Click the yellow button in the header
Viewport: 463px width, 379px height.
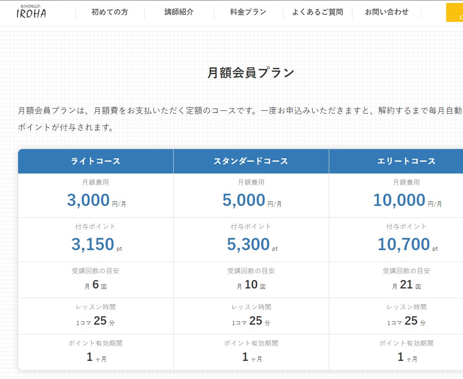click(455, 12)
